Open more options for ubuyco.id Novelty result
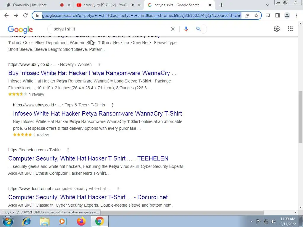Viewport: 303px width, 227px height. [x=99, y=64]
